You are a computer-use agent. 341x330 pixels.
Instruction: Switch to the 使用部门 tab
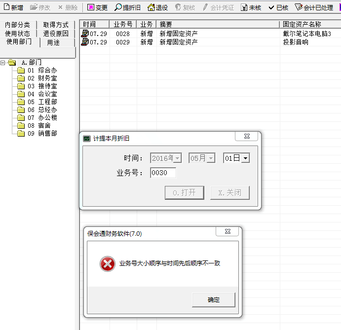point(19,42)
